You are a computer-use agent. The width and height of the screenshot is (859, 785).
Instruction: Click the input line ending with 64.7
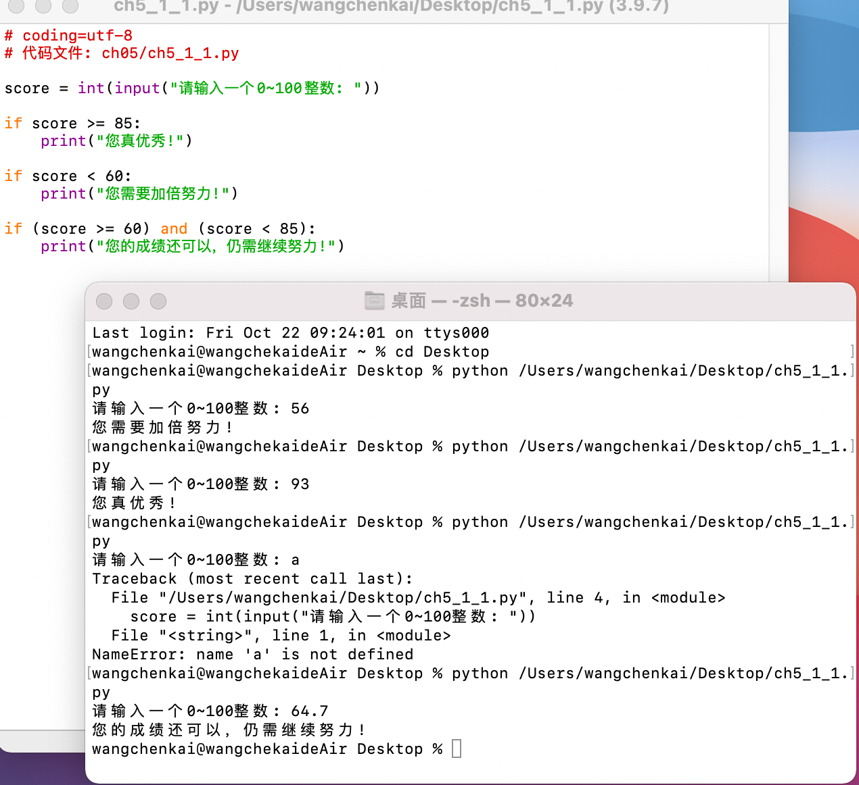coord(210,711)
